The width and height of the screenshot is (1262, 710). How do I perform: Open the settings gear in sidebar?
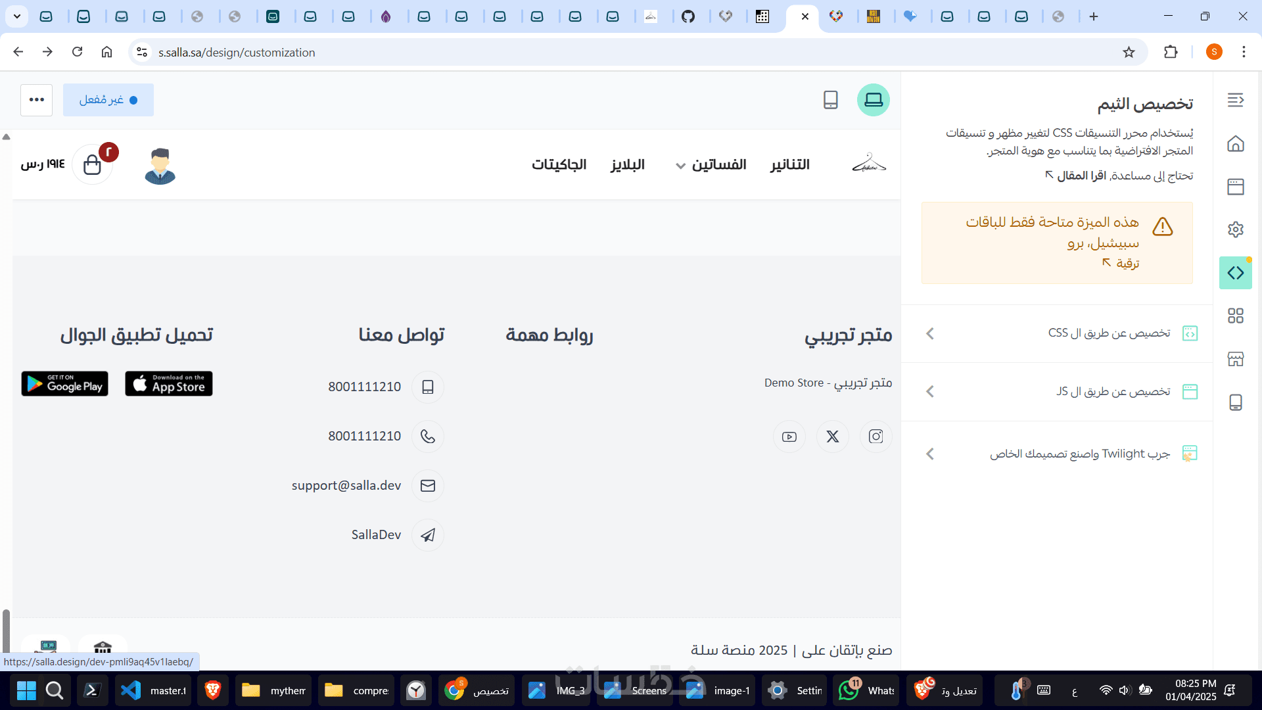(1235, 229)
